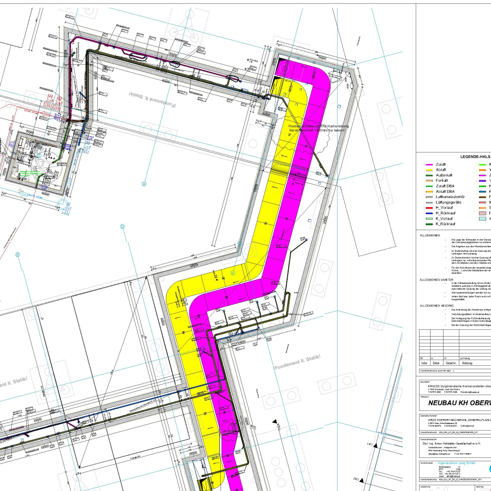
Task: Click the Änderung column header
Action: tap(467, 363)
